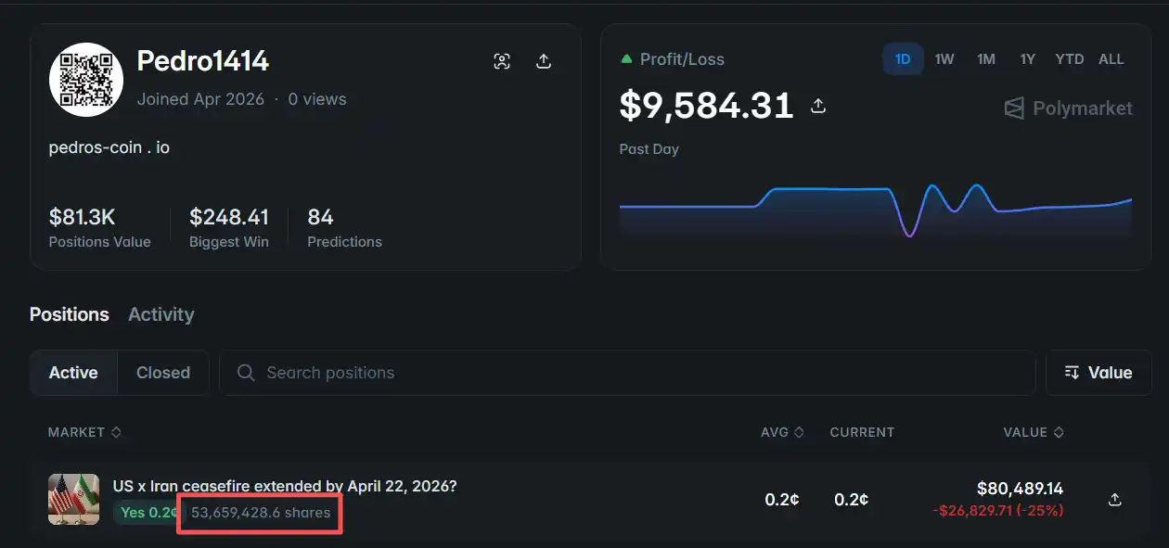Click the QR scan icon beside Pedro1414
Screen dimensions: 1169x548
[502, 61]
